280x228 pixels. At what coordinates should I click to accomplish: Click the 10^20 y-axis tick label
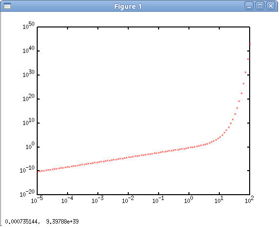click(x=28, y=98)
